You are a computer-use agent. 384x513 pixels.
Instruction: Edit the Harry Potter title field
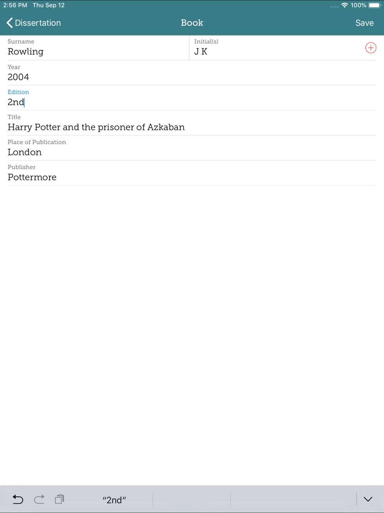(x=191, y=127)
